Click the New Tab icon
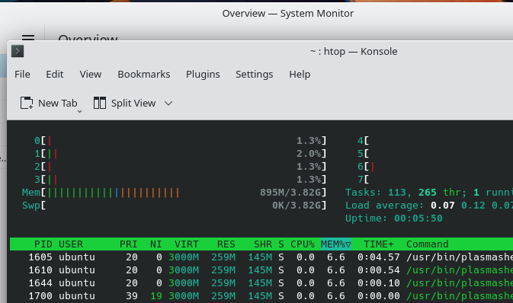Image resolution: width=513 pixels, height=303 pixels. pyautogui.click(x=27, y=103)
